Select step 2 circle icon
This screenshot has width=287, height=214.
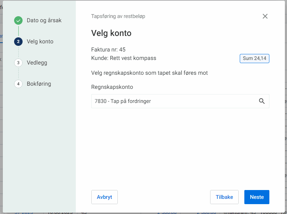(x=18, y=42)
